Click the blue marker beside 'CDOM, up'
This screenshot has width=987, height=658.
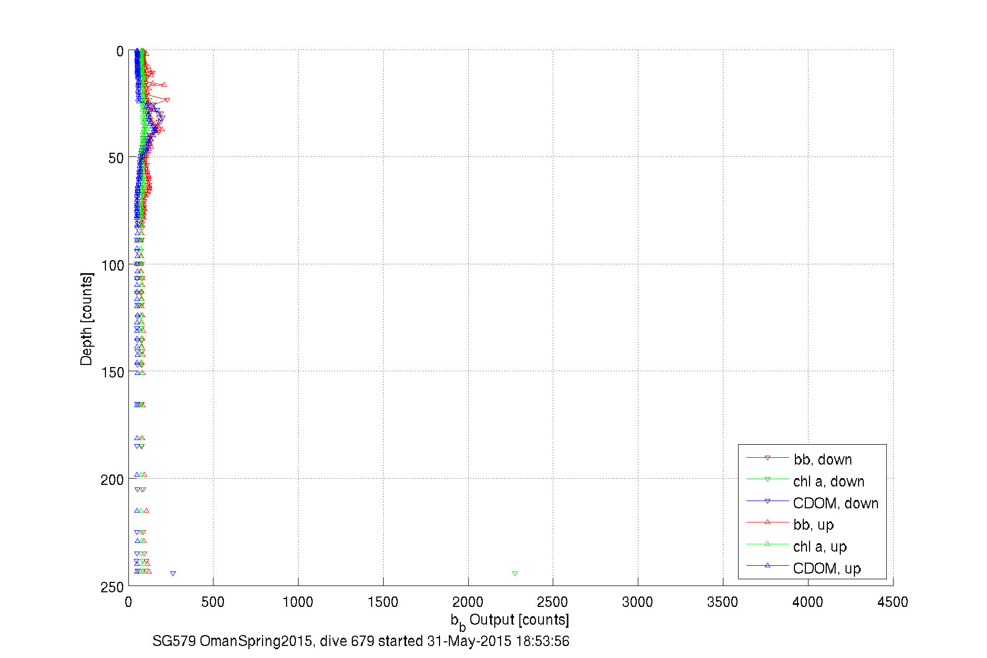pos(767,565)
